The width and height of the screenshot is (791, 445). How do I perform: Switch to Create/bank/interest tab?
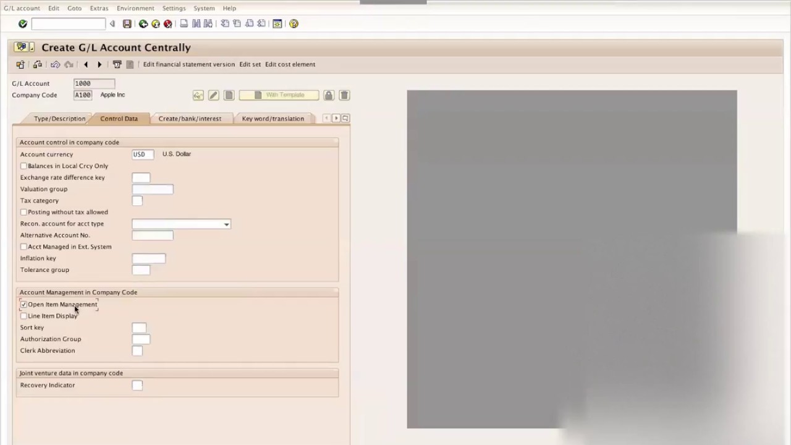click(x=190, y=119)
